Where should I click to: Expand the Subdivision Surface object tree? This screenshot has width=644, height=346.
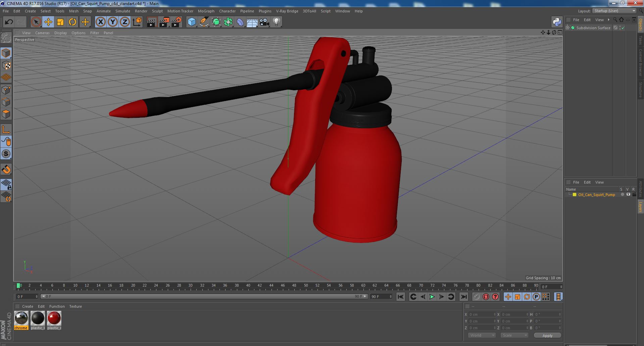567,28
